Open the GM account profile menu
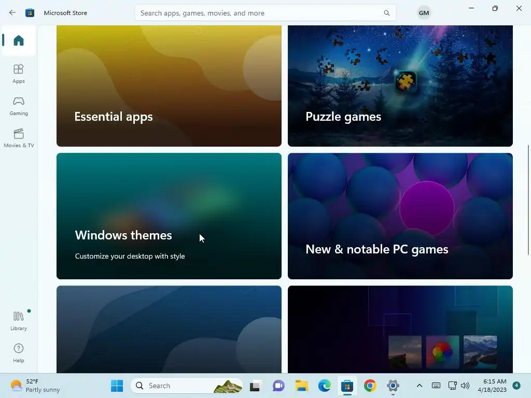The height and width of the screenshot is (398, 531). click(424, 13)
